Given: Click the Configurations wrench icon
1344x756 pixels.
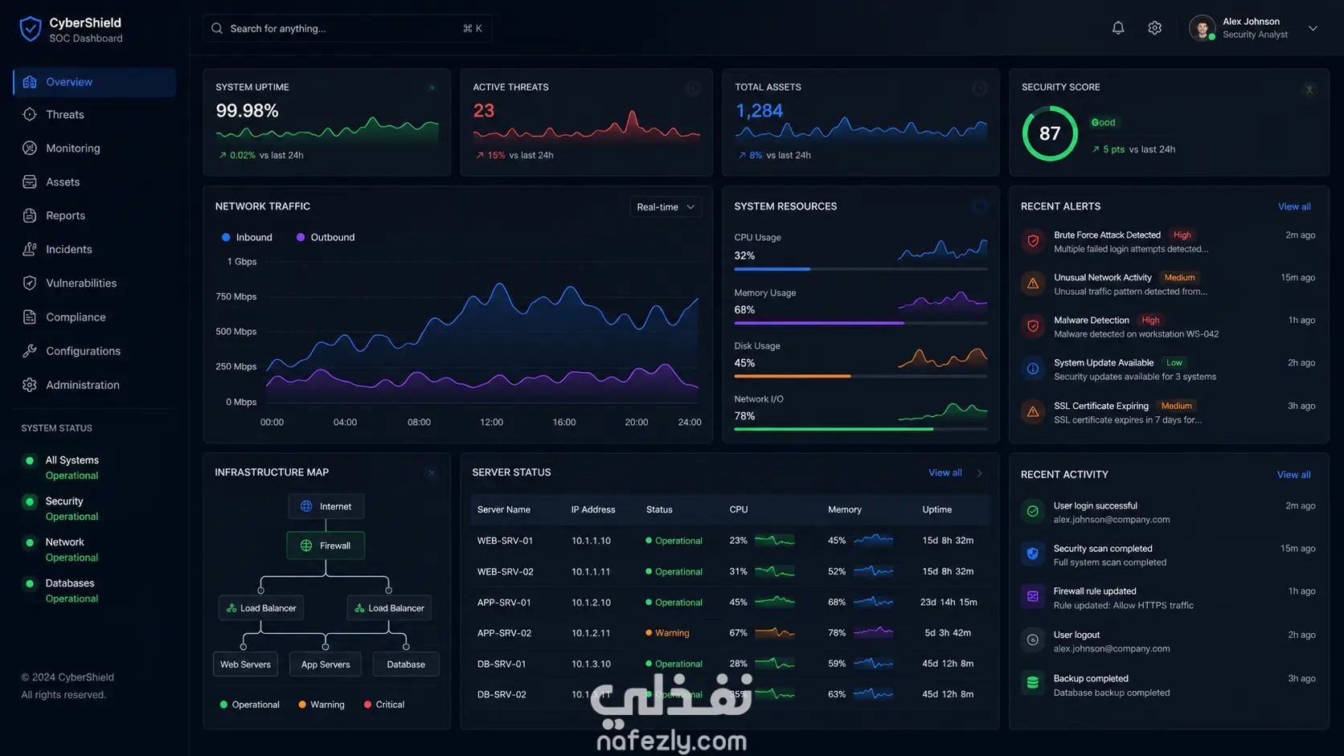Looking at the screenshot, I should tap(30, 351).
